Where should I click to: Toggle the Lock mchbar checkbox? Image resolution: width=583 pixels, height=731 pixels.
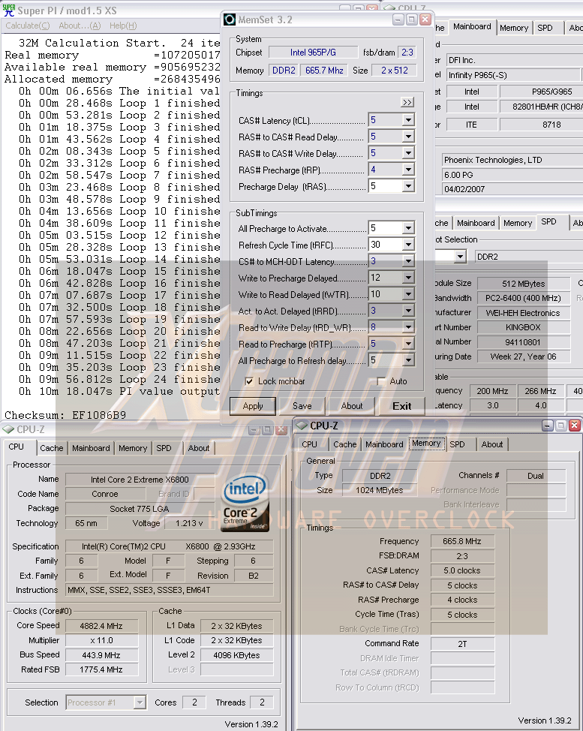(249, 381)
